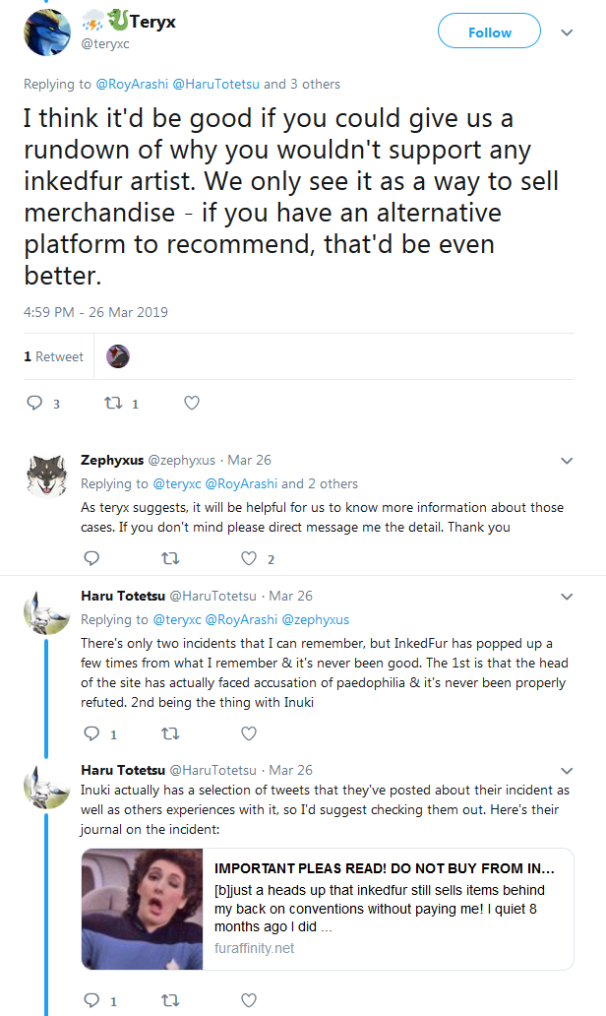
Task: Retweet Haru Totetsu's first reply
Action: click(x=170, y=733)
